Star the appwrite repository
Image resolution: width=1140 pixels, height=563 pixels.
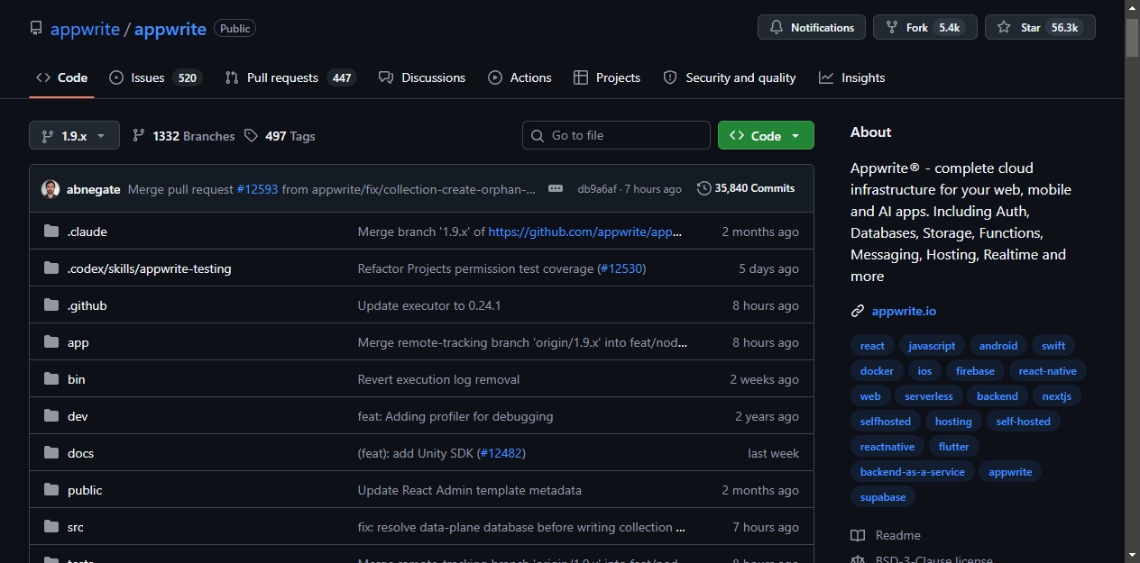1040,27
